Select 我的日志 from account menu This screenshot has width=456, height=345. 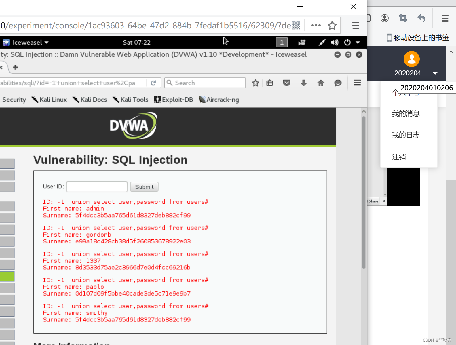[x=406, y=135]
